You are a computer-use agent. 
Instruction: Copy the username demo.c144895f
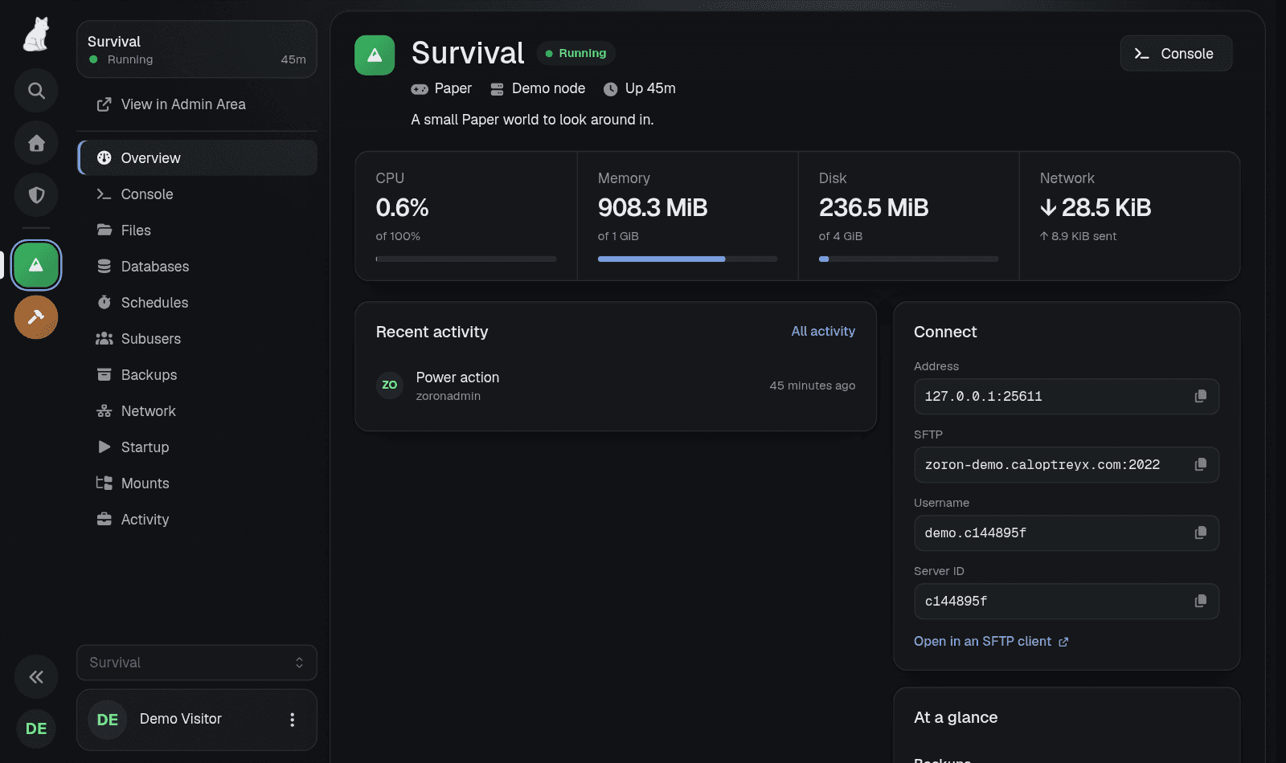click(x=1201, y=532)
